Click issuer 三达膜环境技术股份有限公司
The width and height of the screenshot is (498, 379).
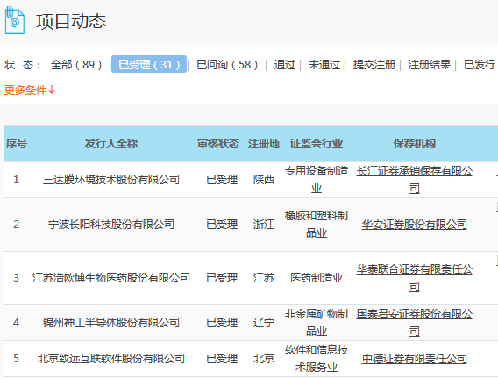(x=111, y=180)
